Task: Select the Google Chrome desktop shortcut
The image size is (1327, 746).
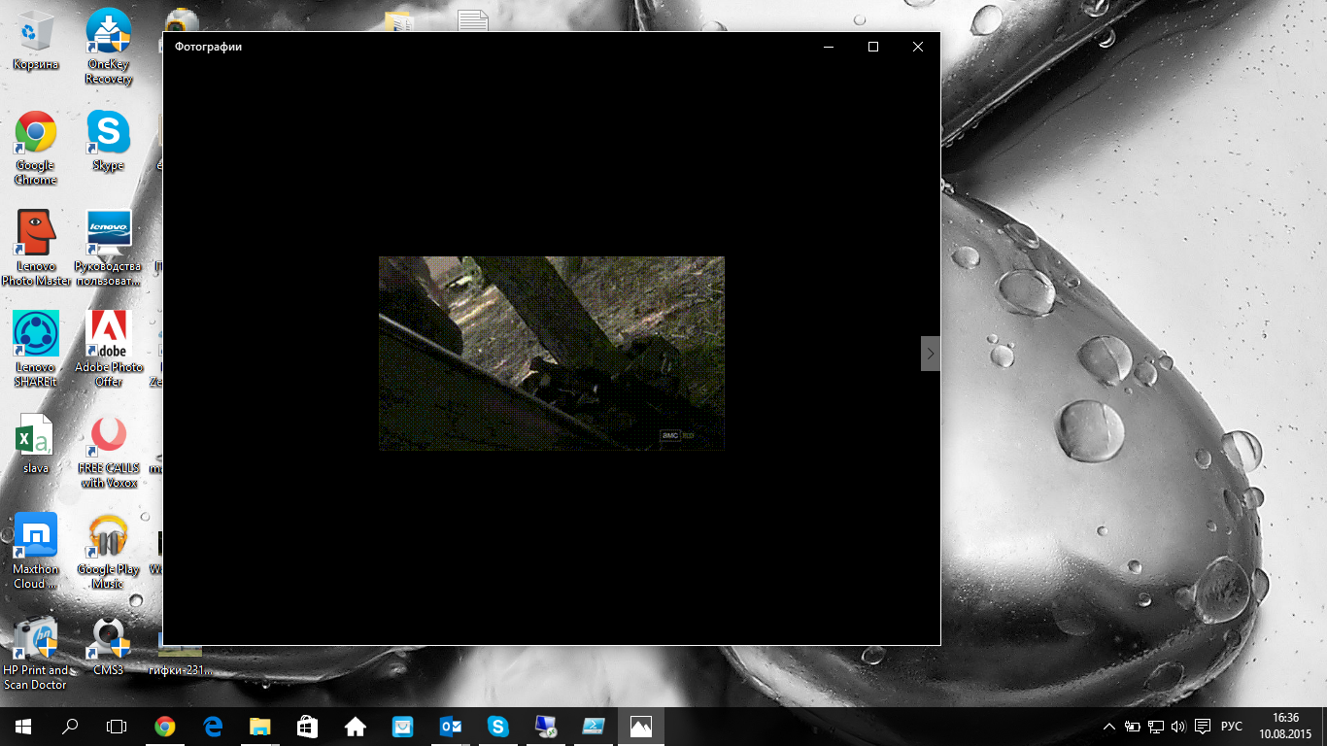Action: coord(36,148)
